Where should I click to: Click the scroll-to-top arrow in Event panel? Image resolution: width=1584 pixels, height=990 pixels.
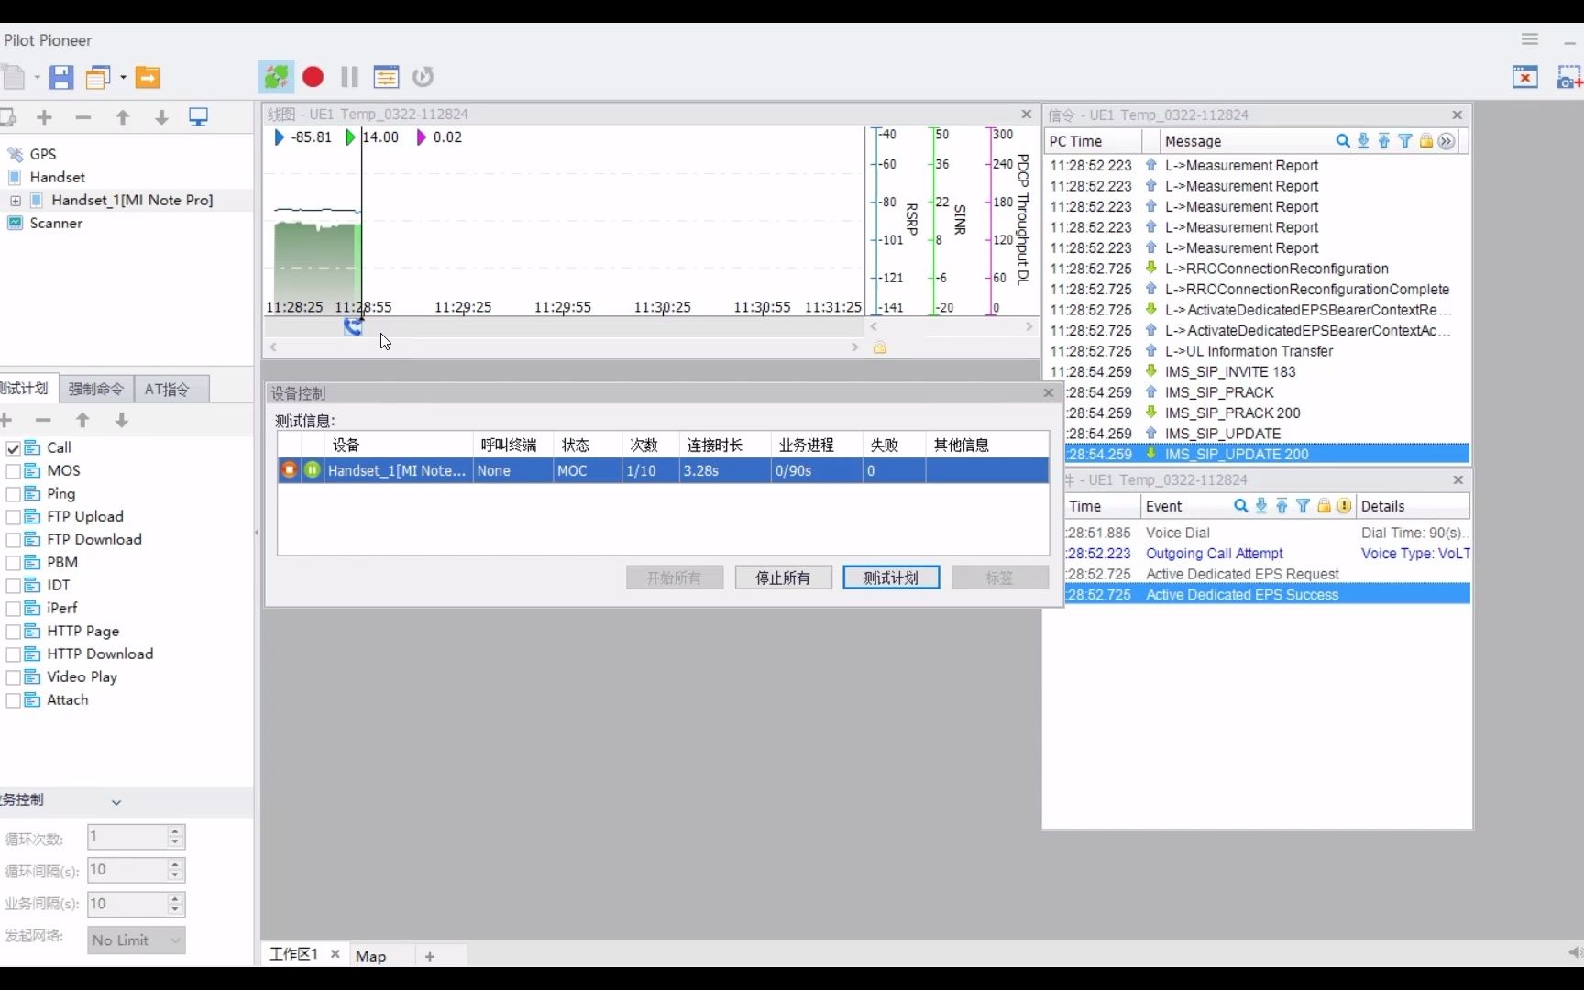(1281, 506)
